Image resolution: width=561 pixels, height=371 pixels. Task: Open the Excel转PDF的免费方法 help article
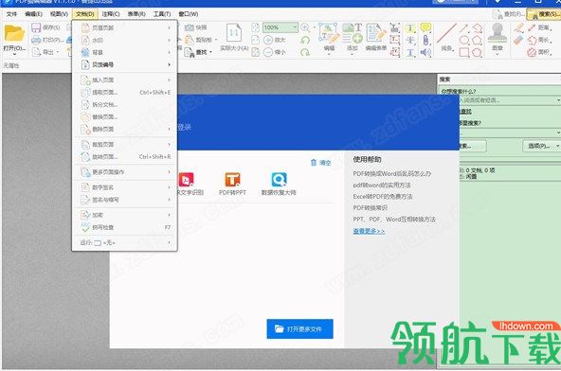tap(383, 197)
